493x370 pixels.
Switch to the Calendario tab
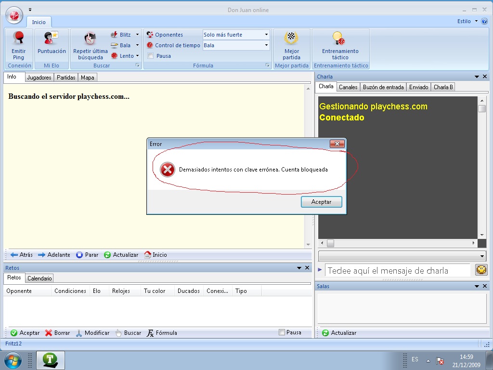pos(39,278)
